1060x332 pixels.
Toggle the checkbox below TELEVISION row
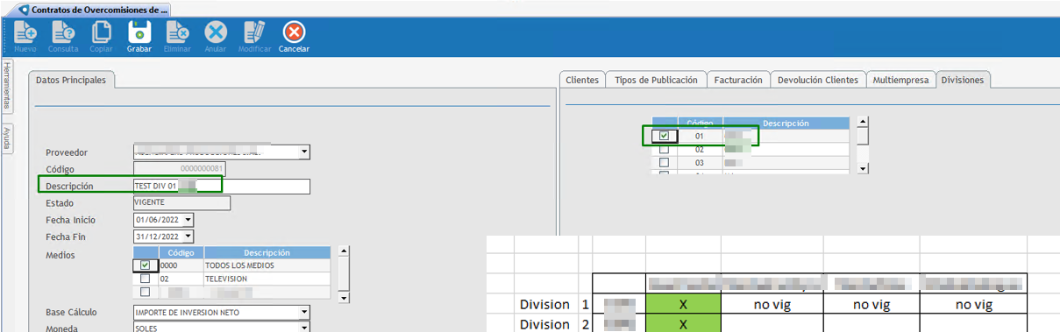[145, 292]
